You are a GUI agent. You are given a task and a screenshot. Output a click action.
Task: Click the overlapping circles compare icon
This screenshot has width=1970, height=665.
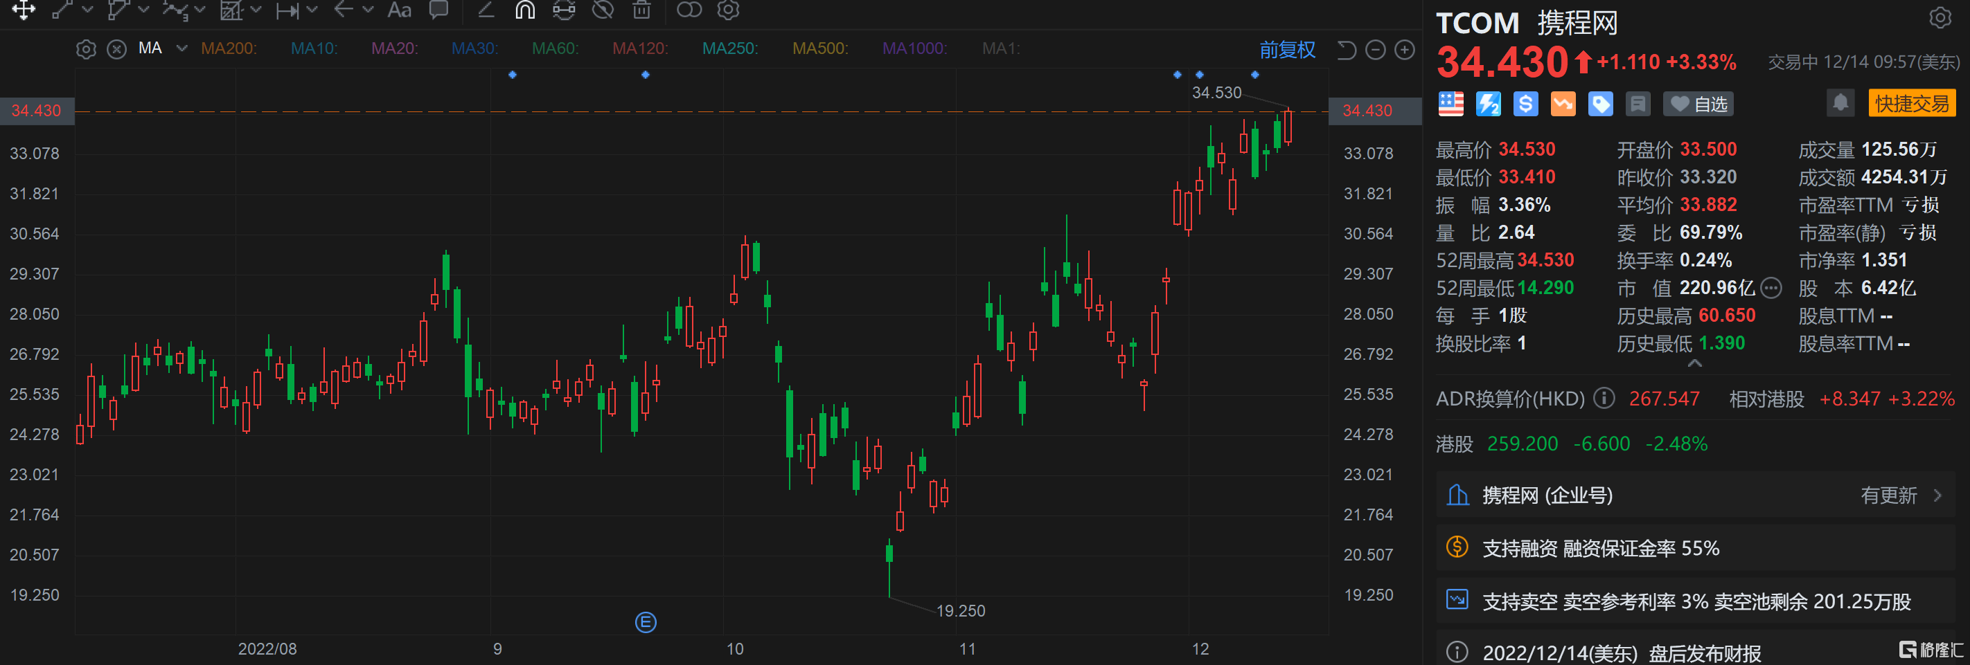[689, 9]
